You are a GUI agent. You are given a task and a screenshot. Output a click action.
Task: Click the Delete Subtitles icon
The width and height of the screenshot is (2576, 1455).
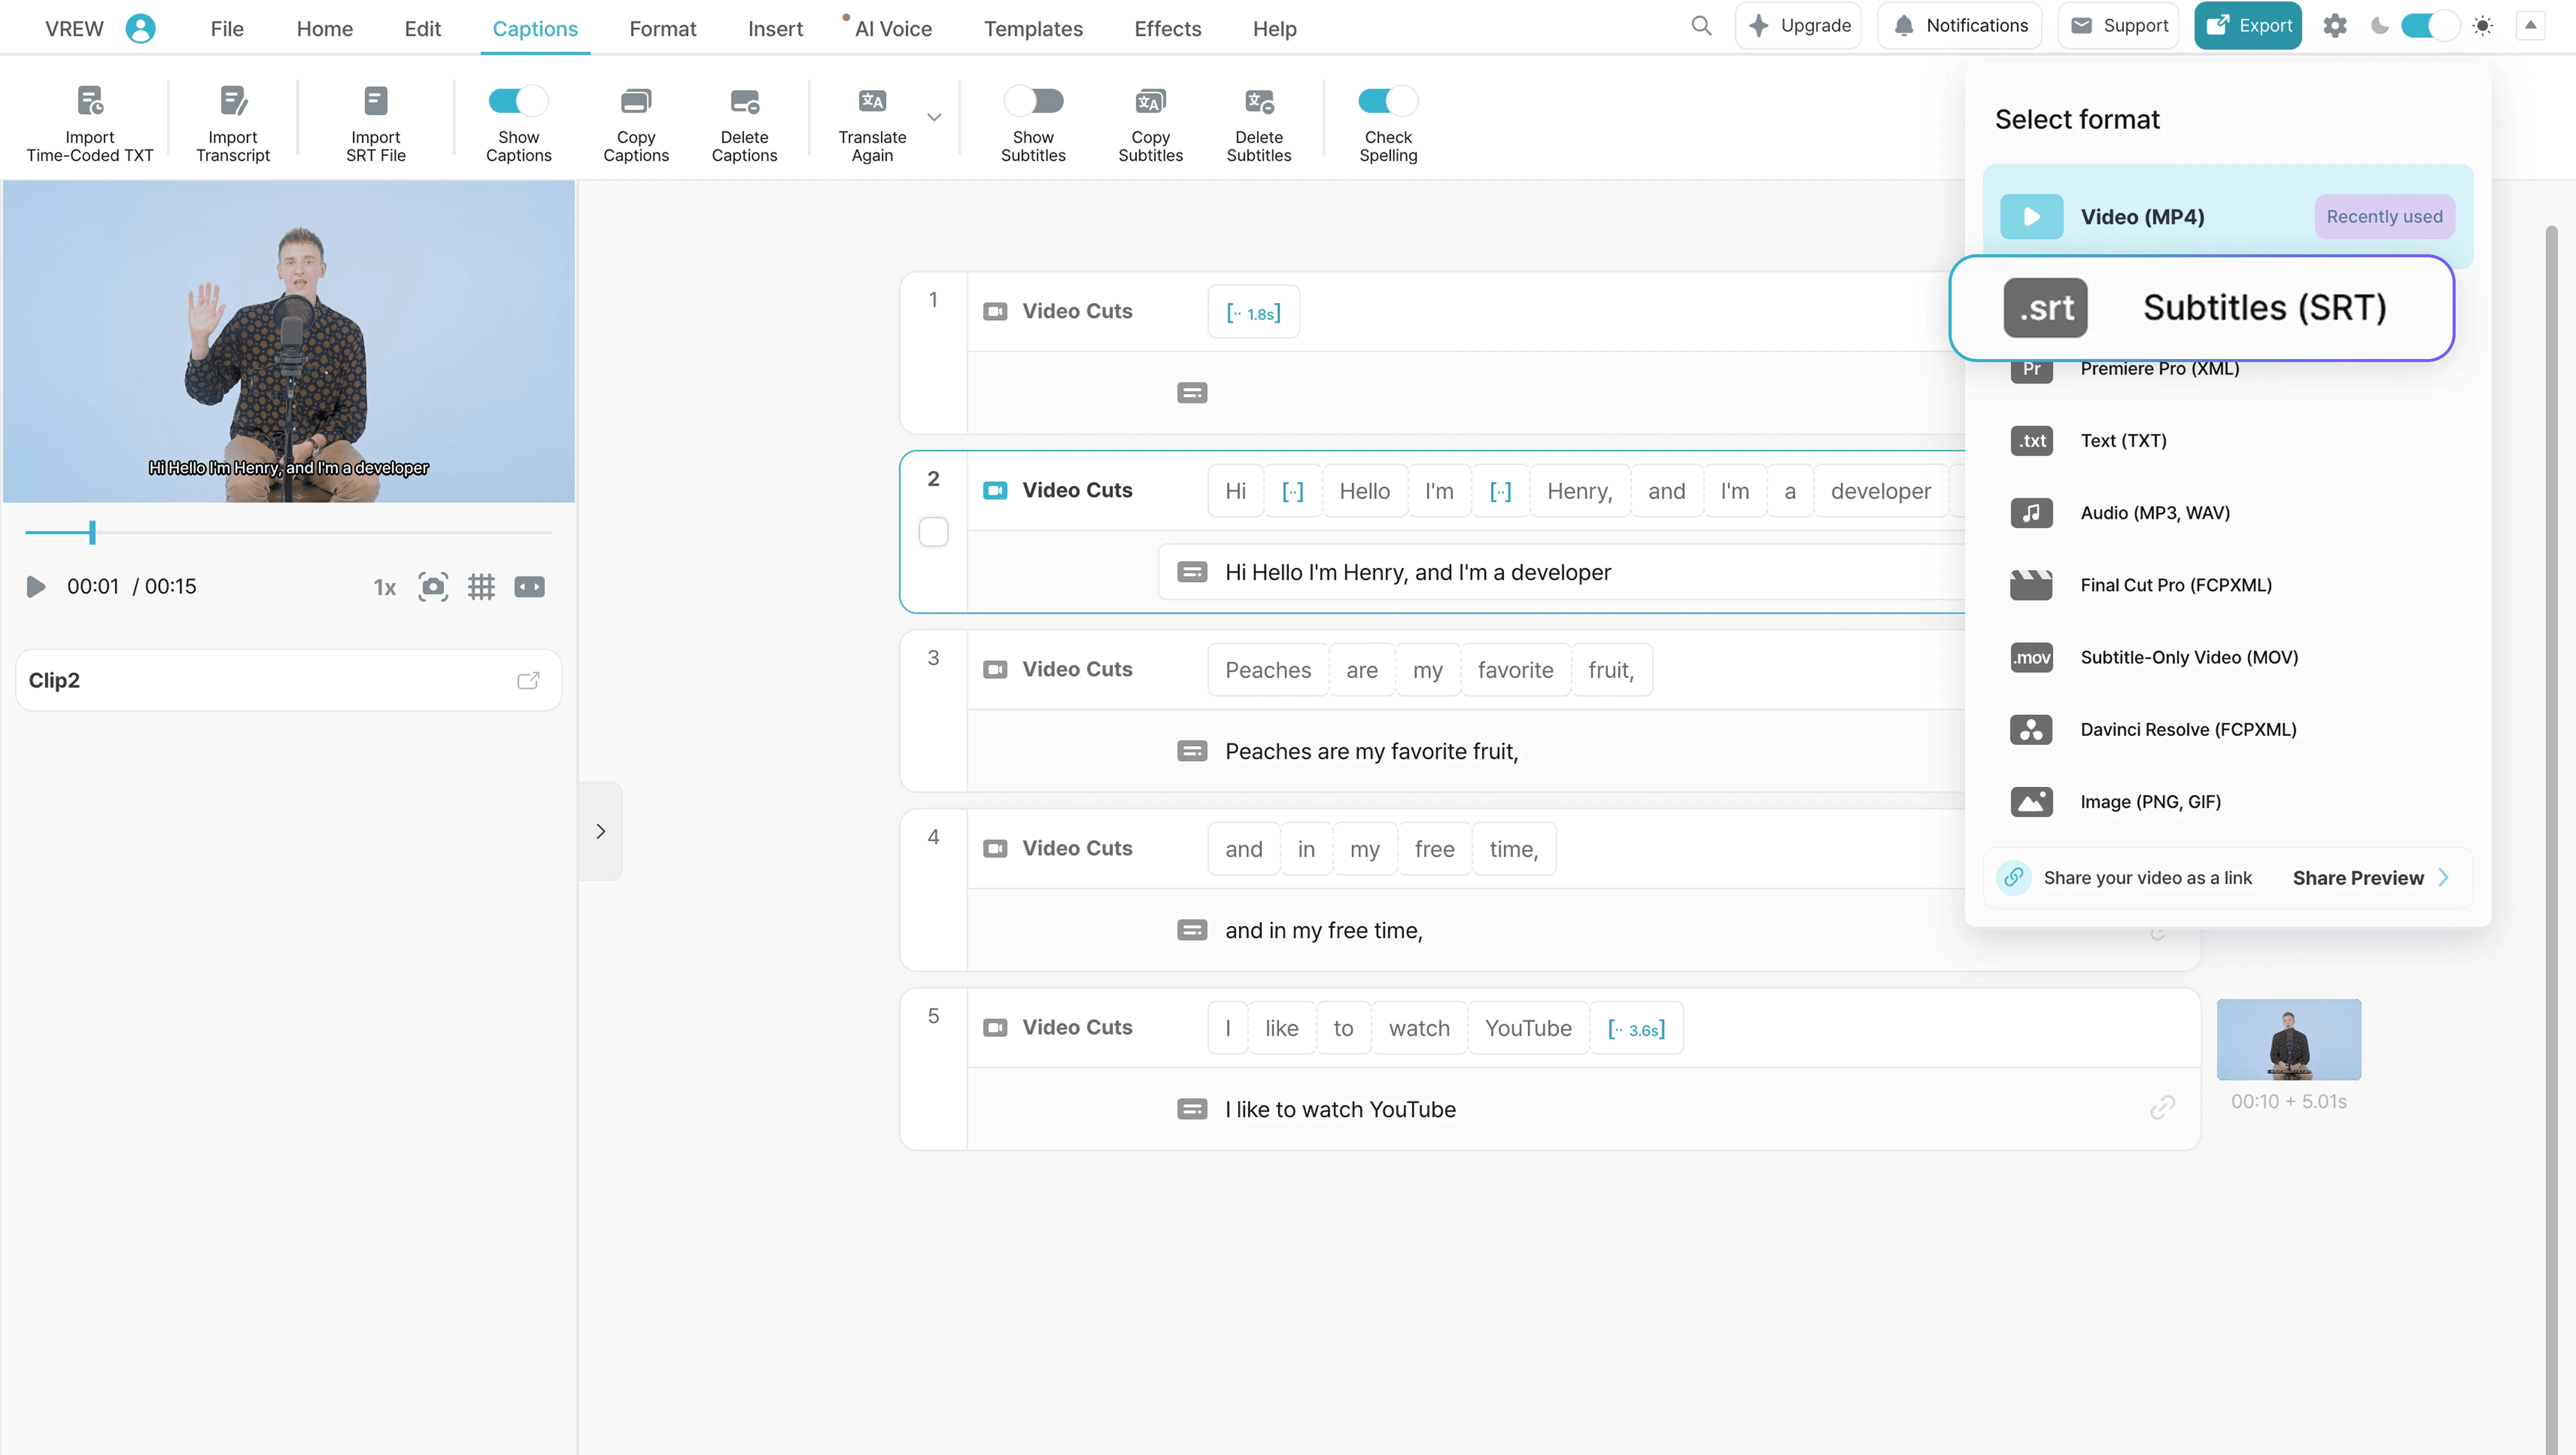click(1258, 101)
